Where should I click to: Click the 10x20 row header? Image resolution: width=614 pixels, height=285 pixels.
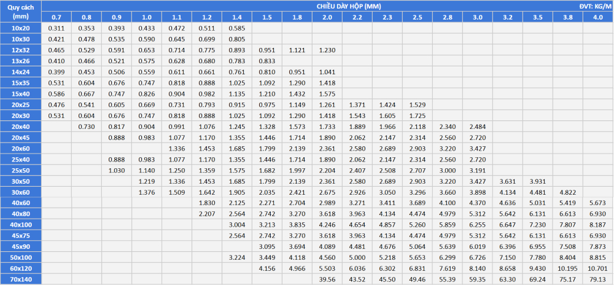pos(21,28)
